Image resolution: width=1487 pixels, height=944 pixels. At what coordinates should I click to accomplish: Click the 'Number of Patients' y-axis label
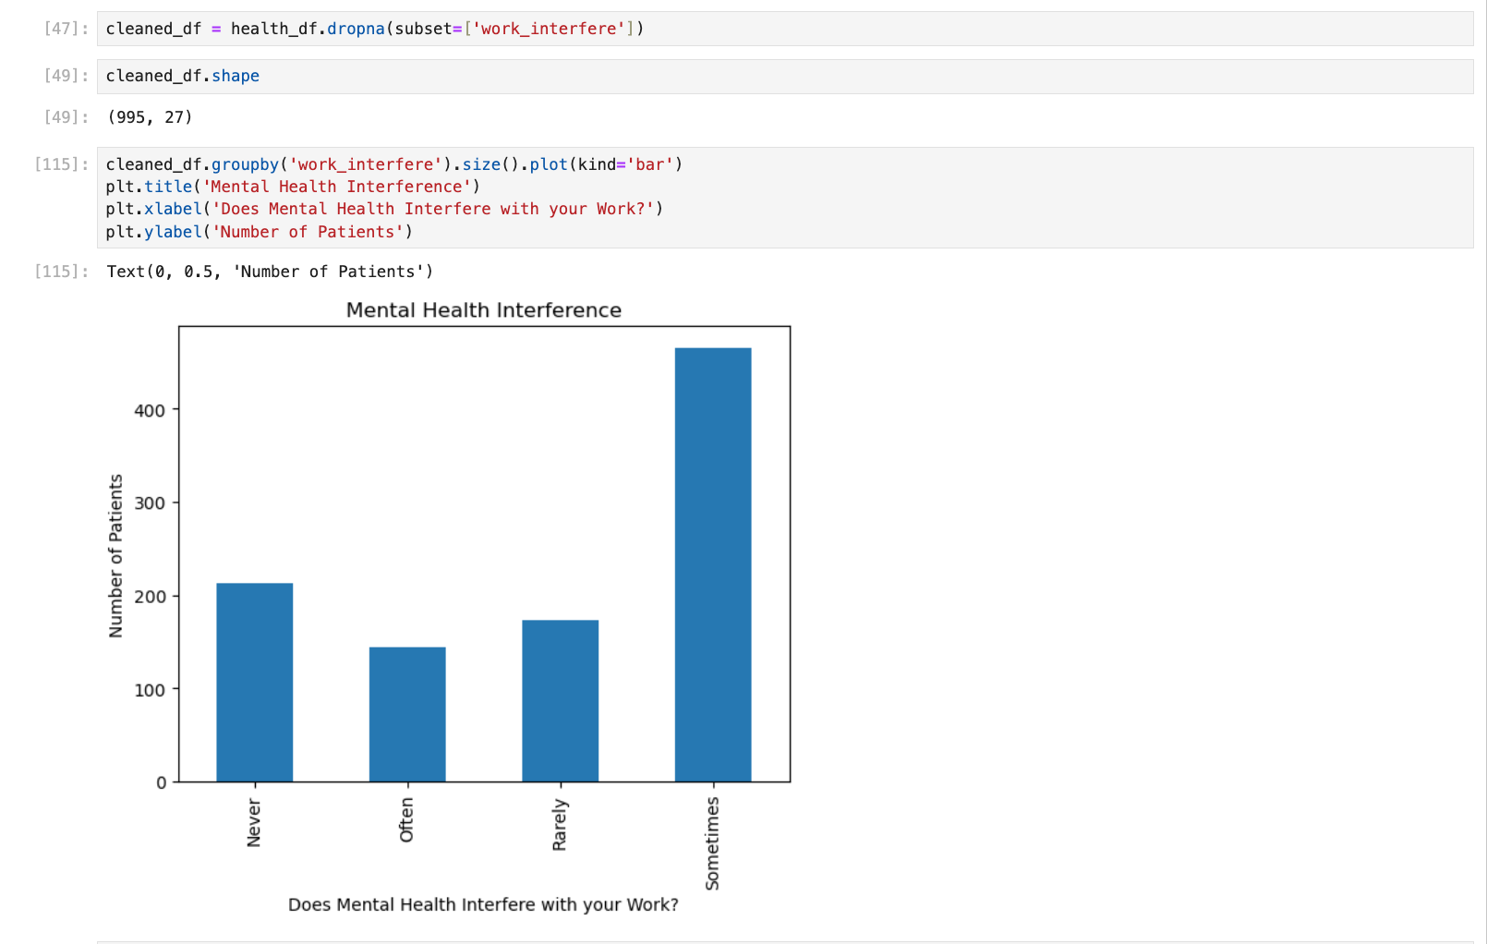[115, 555]
